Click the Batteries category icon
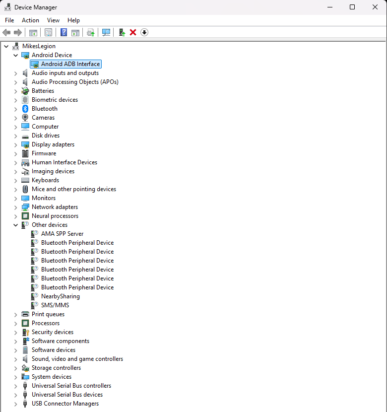The image size is (387, 412). click(x=25, y=91)
